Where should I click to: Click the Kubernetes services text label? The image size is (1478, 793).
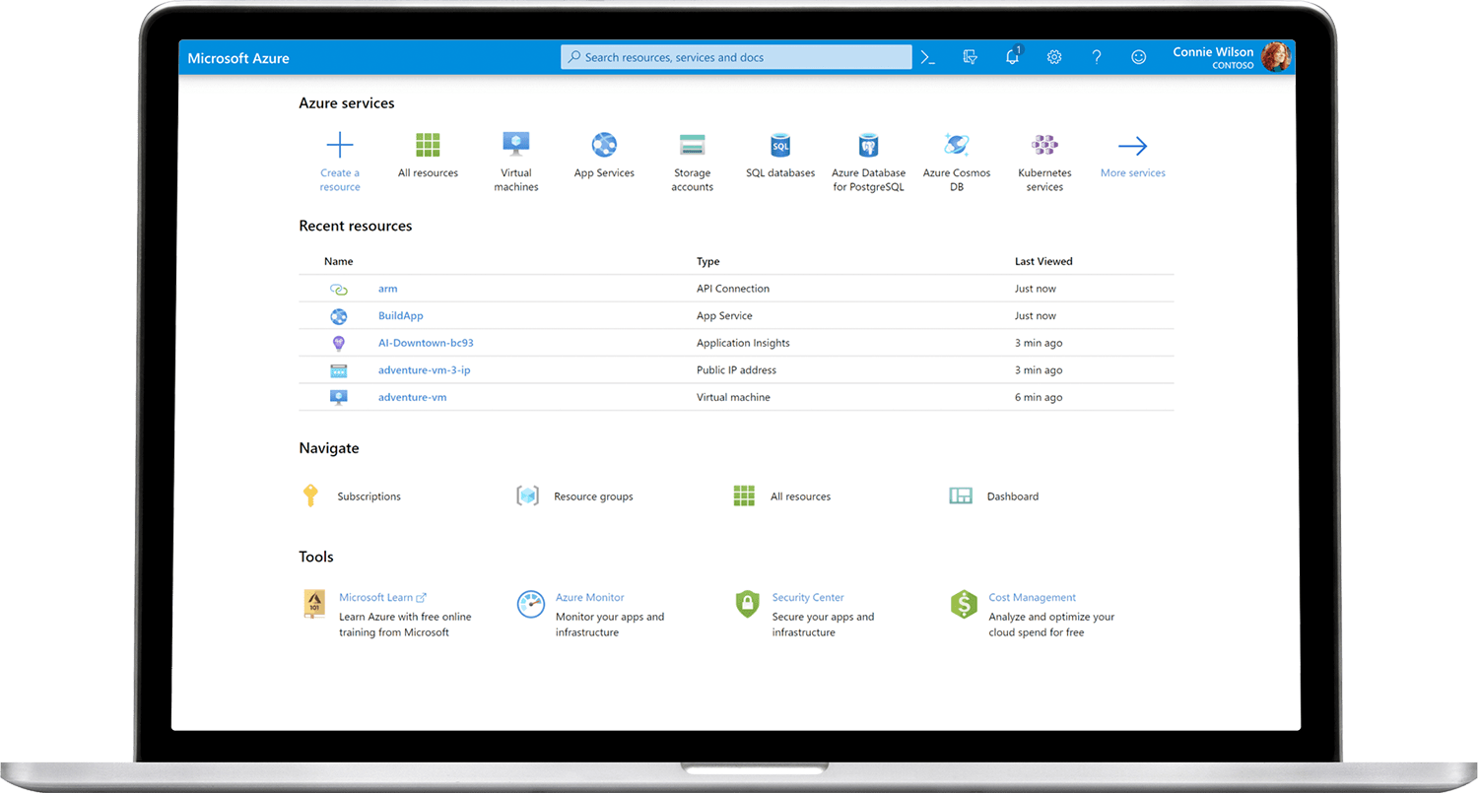(1044, 180)
